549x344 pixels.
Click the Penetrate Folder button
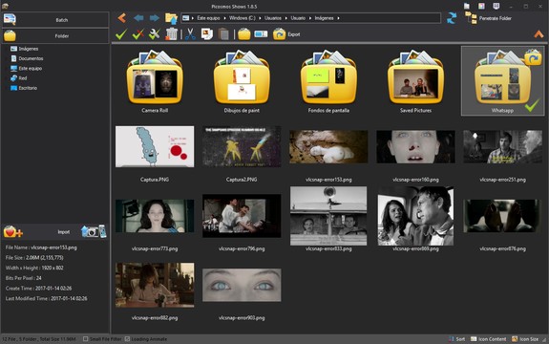tap(489, 18)
